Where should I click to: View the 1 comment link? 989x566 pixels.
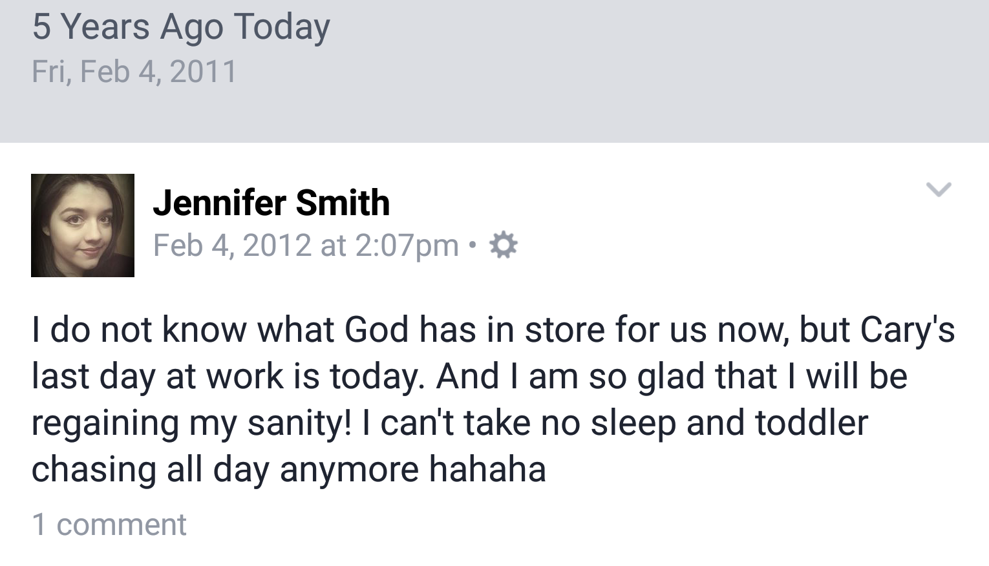109,524
